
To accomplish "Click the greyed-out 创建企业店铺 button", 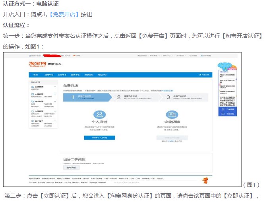I will coord(172,138).
